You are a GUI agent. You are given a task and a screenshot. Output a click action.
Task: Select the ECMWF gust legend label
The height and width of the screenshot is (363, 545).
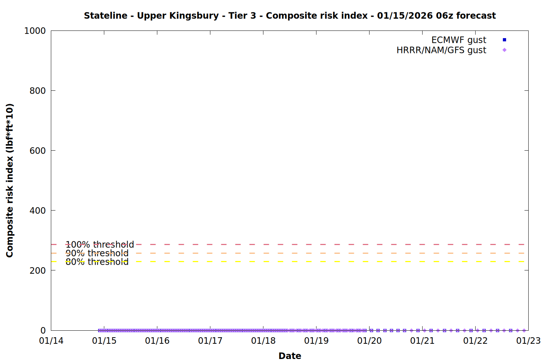point(459,40)
